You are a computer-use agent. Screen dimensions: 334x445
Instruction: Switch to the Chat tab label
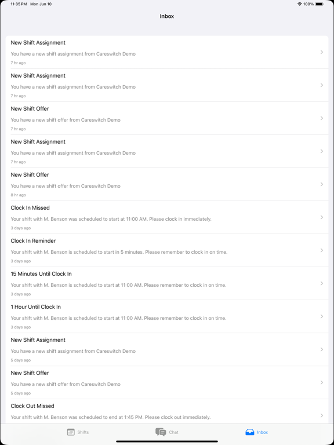(x=173, y=432)
